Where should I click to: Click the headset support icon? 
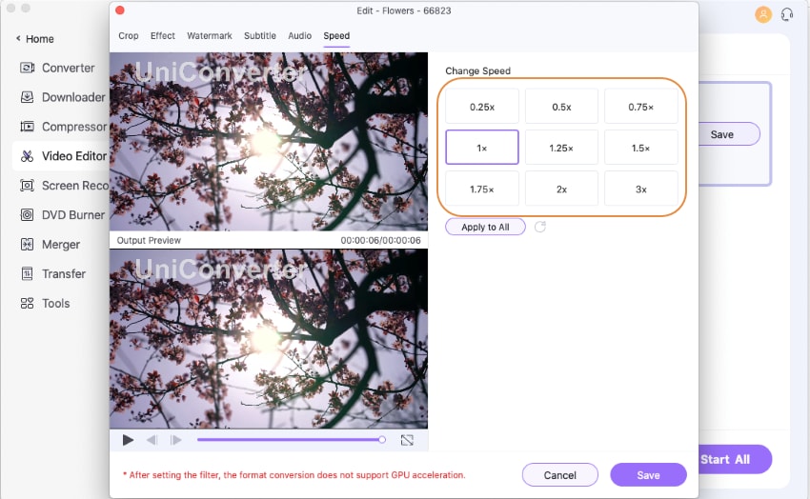click(x=787, y=14)
